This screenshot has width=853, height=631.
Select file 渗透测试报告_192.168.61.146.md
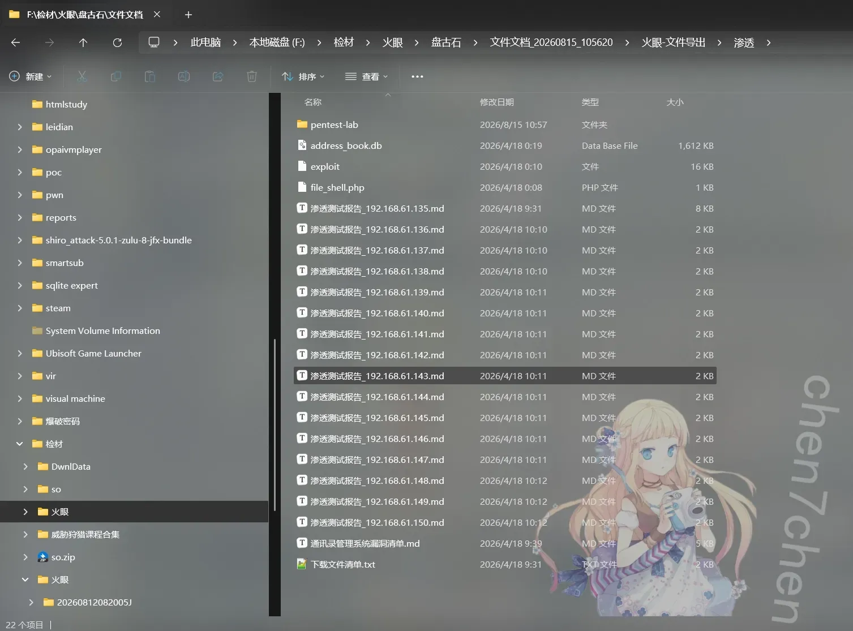505,439
